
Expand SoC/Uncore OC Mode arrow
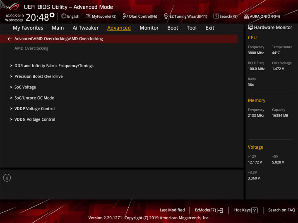tap(11, 98)
